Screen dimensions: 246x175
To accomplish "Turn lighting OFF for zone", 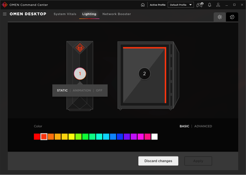I will tap(99, 90).
